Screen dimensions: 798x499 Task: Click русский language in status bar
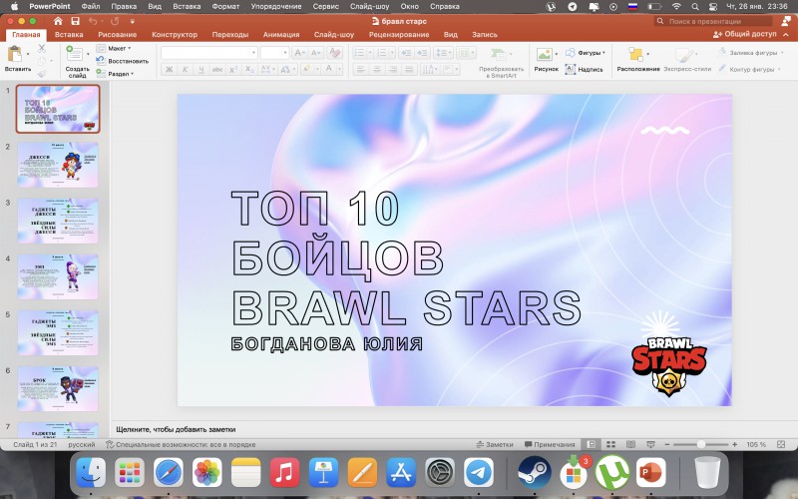point(82,444)
